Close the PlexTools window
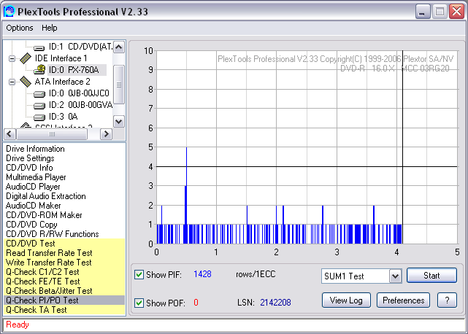468x334 pixels. point(456,12)
